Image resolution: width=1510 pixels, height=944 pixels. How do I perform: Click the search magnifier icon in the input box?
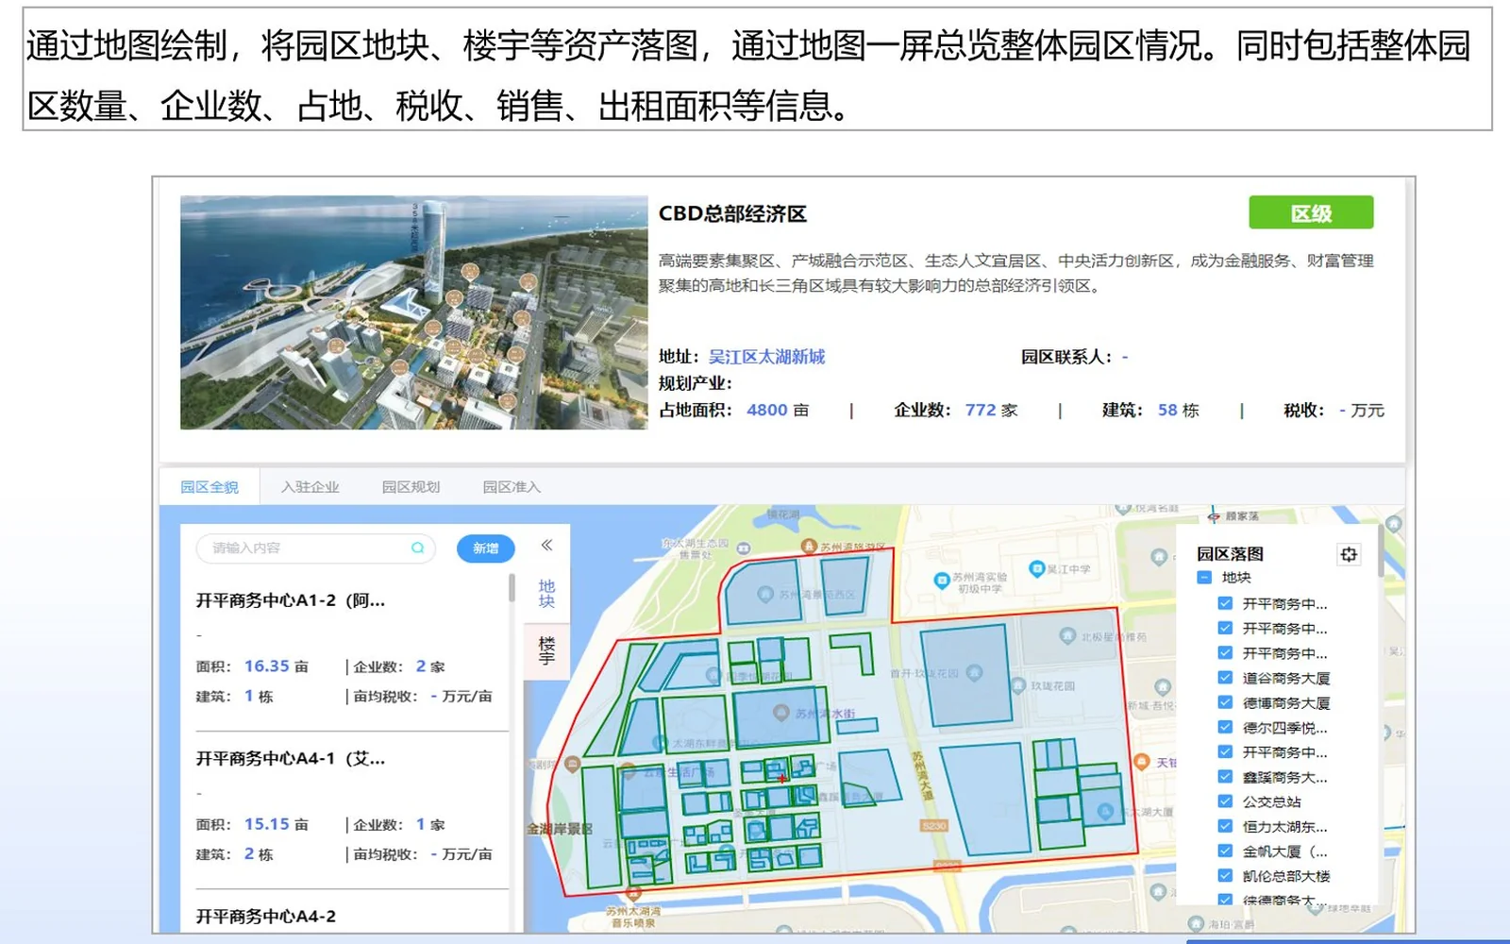pyautogui.click(x=417, y=548)
